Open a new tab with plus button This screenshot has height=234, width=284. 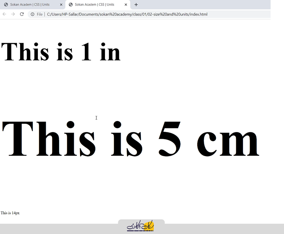pos(136,5)
